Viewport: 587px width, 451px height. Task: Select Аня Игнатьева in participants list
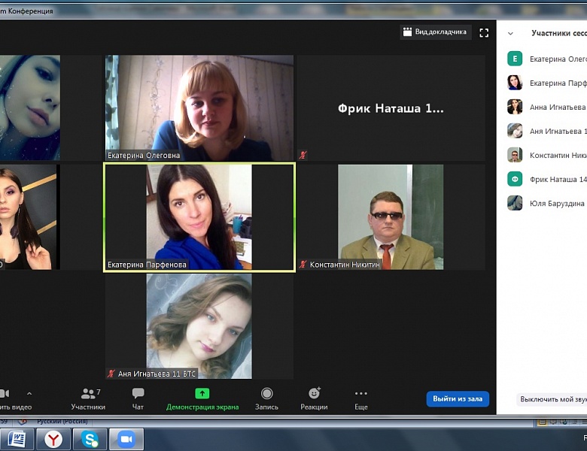pos(546,131)
